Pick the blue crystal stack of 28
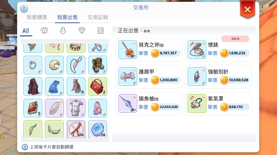Screen dimensions: 277x155 [98, 129]
